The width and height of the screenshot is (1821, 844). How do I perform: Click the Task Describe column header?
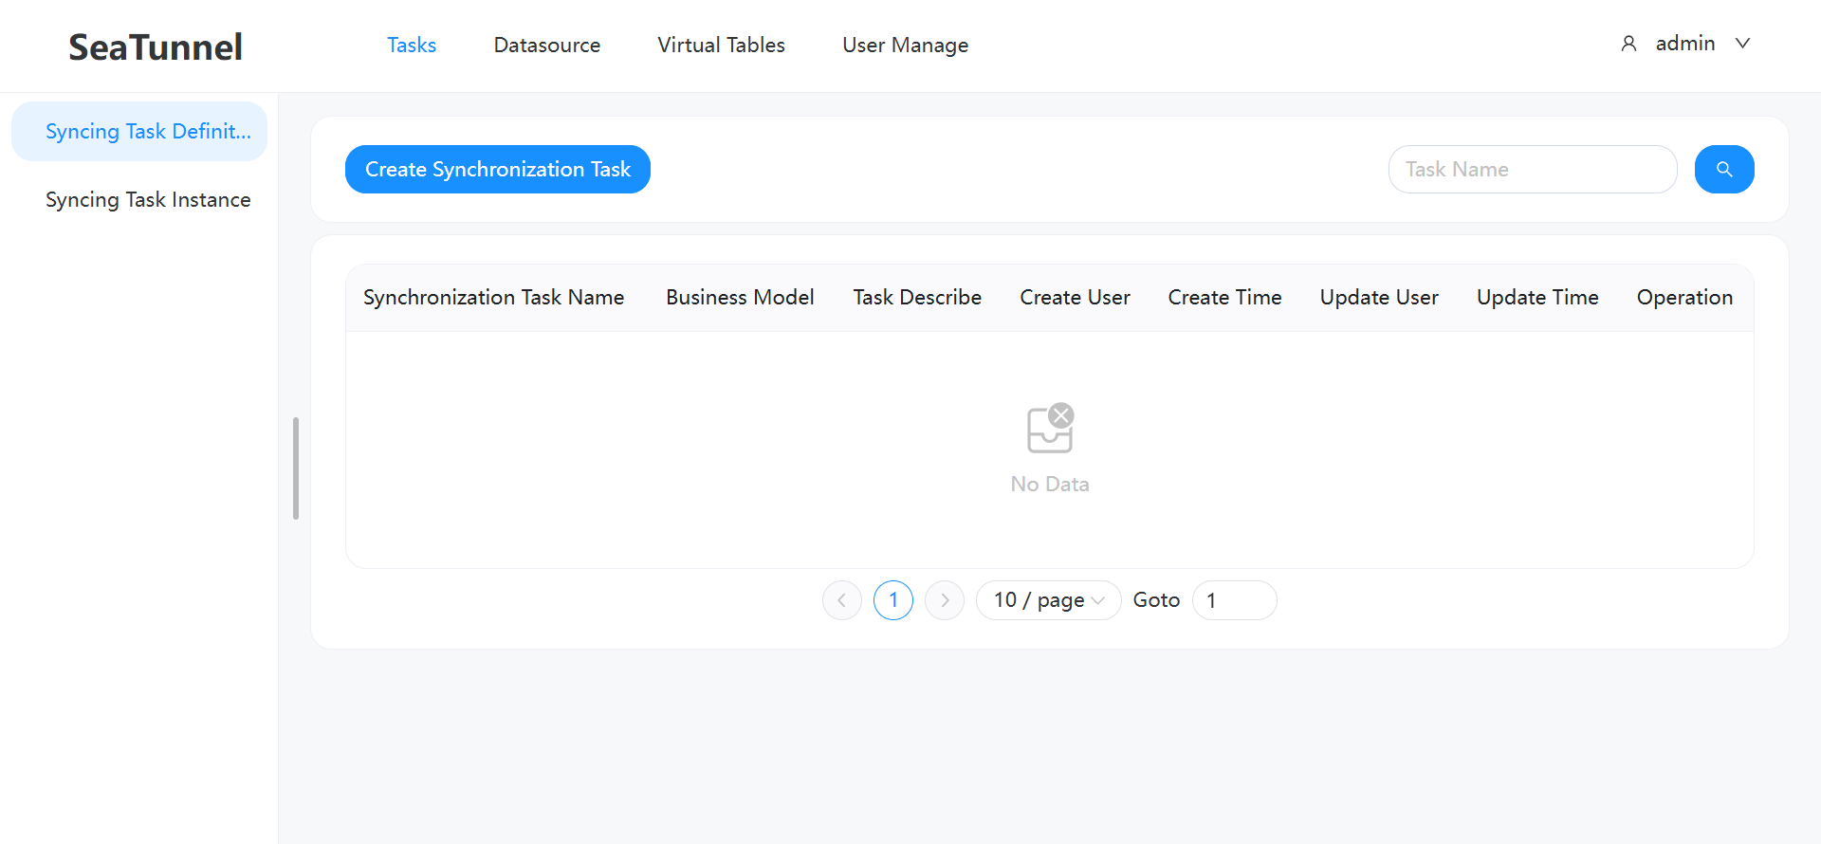point(917,298)
